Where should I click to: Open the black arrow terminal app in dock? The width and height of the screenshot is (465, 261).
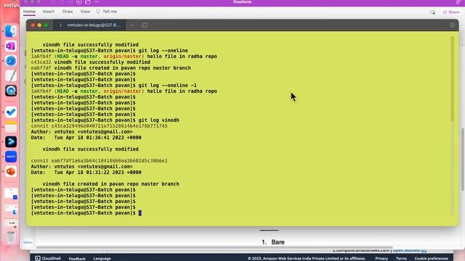11,142
